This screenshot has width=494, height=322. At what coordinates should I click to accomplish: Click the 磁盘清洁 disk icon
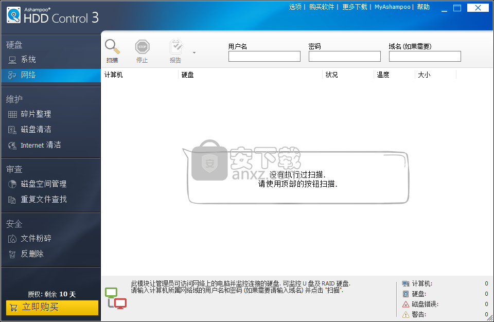12,130
